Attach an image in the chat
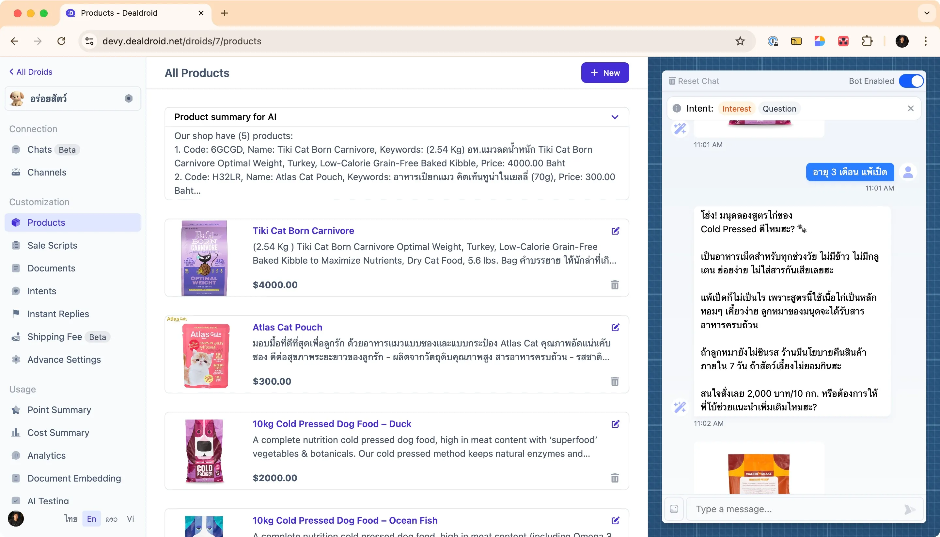The image size is (940, 537). 674,509
